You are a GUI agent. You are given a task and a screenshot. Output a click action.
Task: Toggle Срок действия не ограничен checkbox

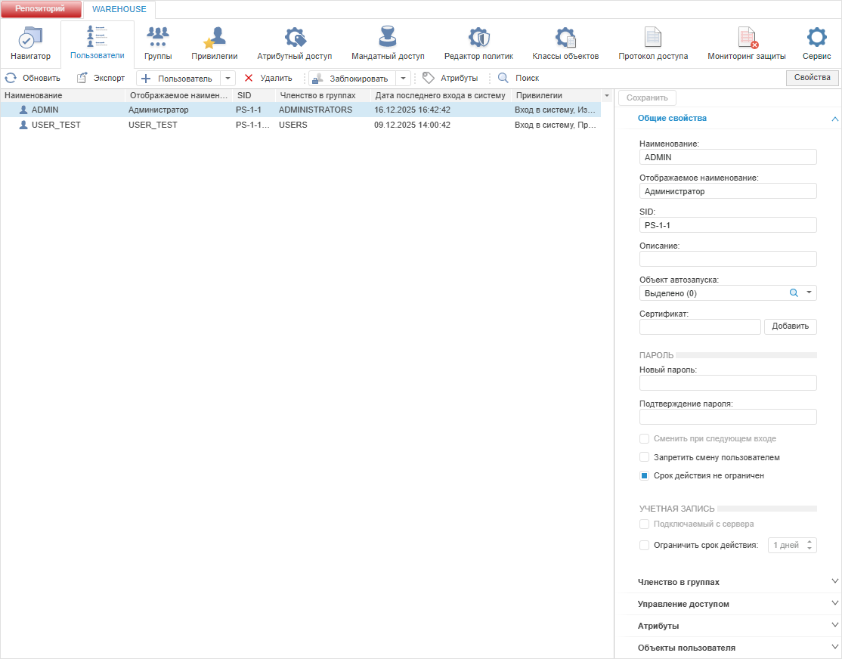point(645,475)
